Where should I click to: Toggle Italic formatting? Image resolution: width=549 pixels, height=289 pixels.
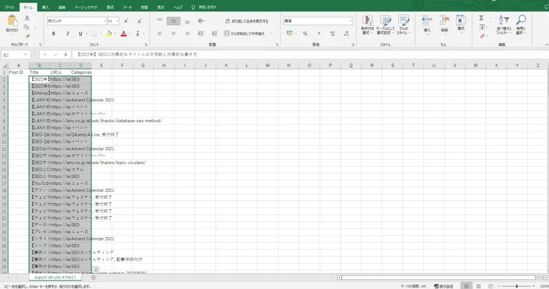[67, 34]
